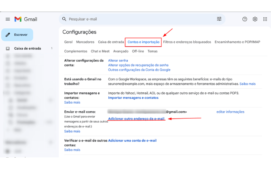This screenshot has width=271, height=169.
Task: Open the main menu hamburger icon
Action: [8, 19]
